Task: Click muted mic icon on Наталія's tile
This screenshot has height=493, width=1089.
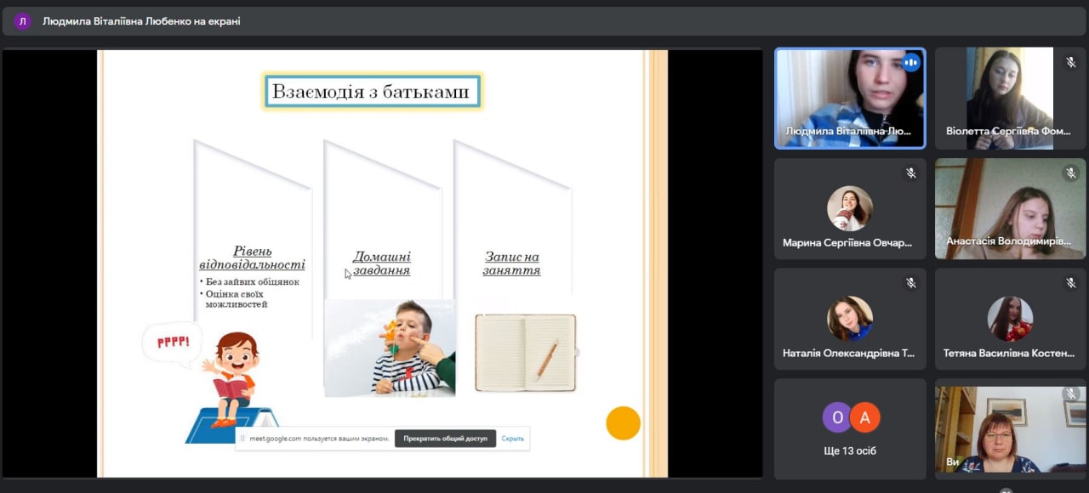Action: (911, 283)
